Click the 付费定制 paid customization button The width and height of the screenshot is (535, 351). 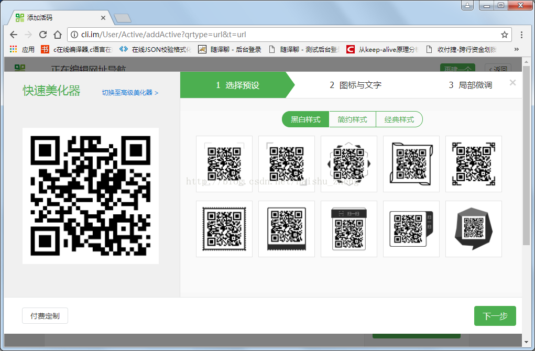click(45, 316)
